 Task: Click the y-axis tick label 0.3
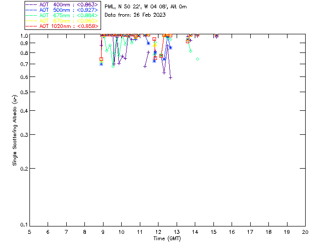pos(24,135)
